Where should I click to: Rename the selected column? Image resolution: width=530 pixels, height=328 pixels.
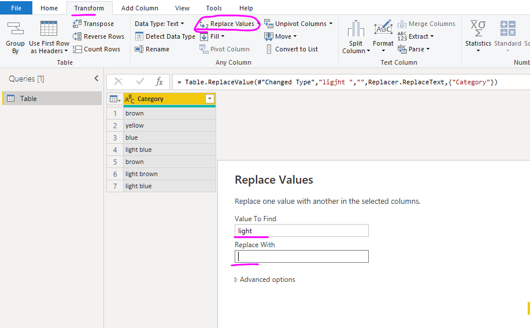click(x=152, y=49)
